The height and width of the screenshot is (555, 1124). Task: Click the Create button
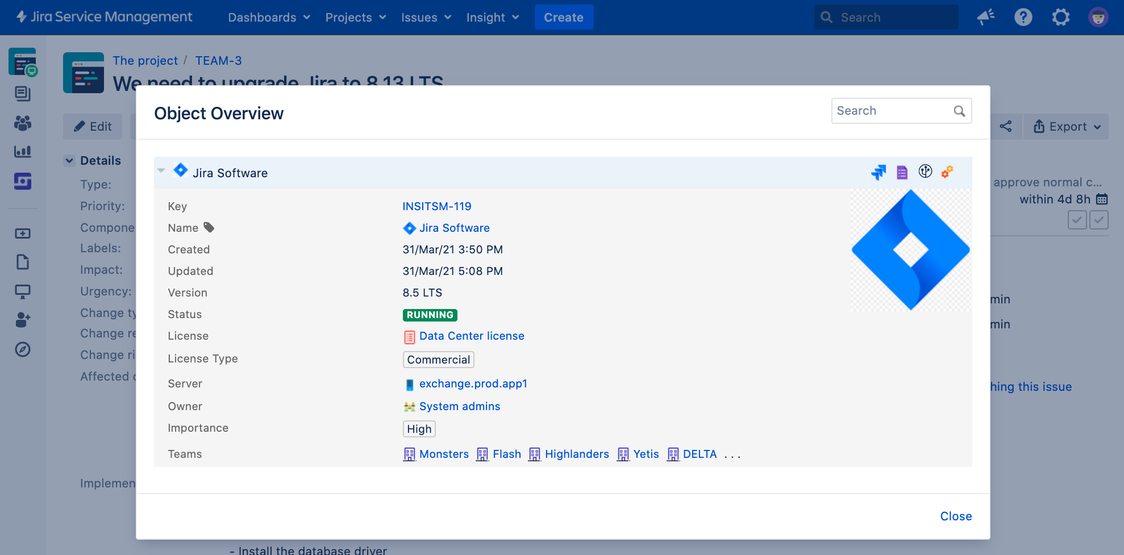click(x=564, y=17)
